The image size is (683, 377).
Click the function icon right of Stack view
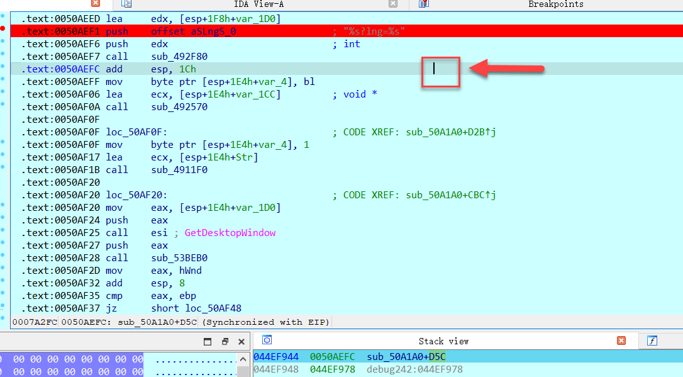coord(652,341)
